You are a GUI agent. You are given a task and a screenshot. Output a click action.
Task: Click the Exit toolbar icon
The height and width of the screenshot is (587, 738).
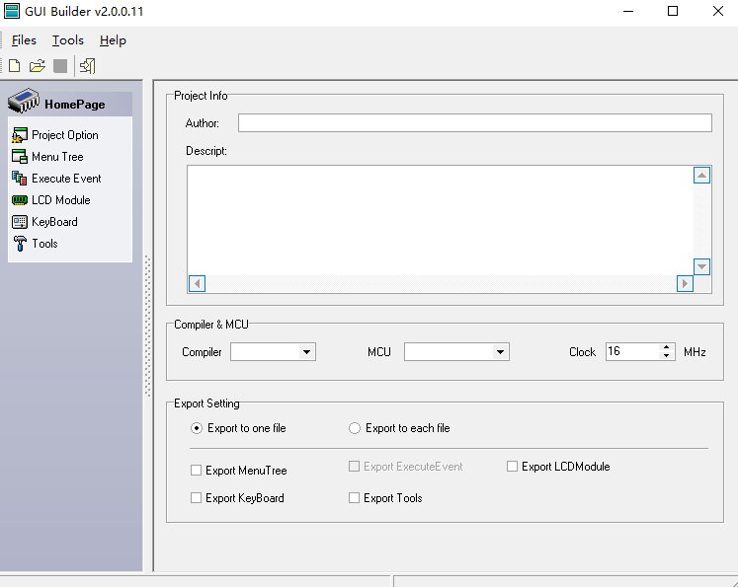88,66
